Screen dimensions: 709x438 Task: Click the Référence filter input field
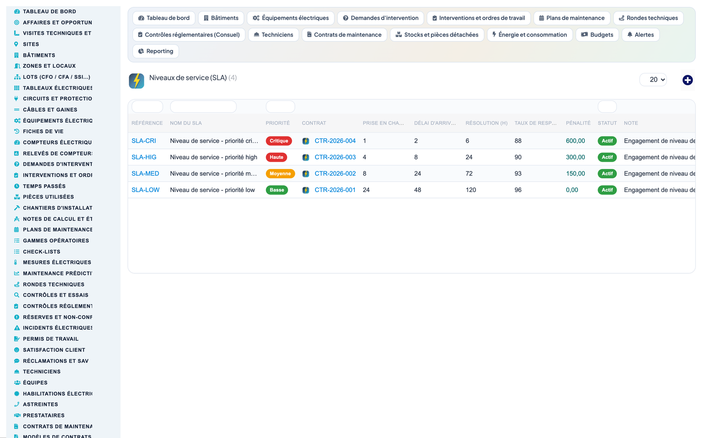[x=147, y=106]
